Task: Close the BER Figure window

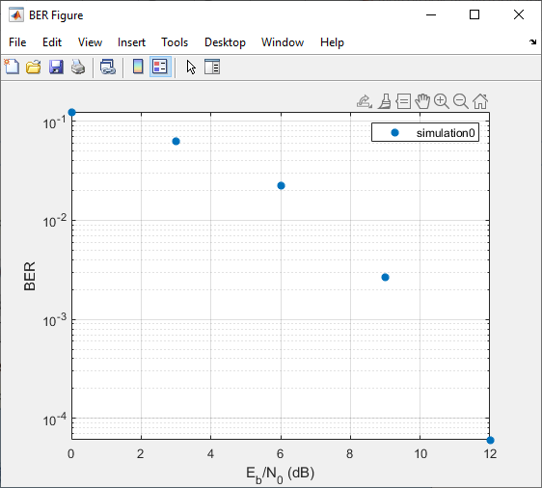Action: pos(519,14)
